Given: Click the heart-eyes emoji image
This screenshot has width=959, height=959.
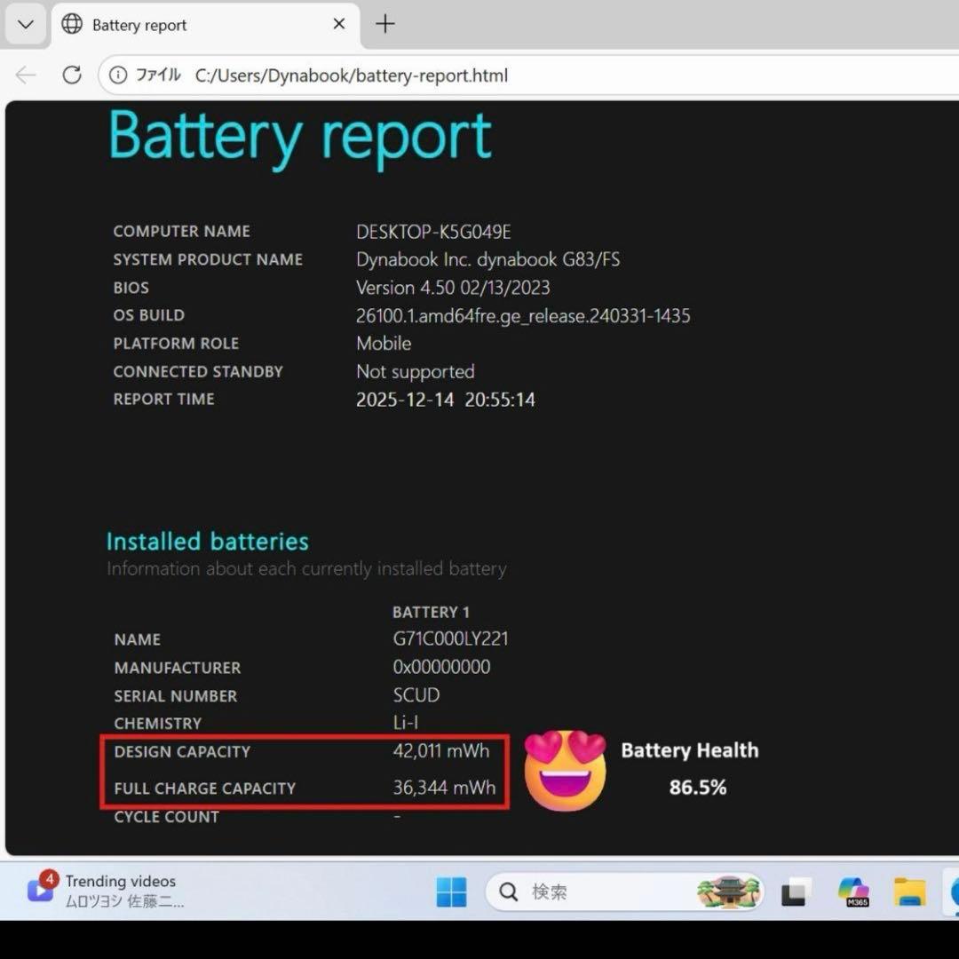Looking at the screenshot, I should (x=566, y=770).
